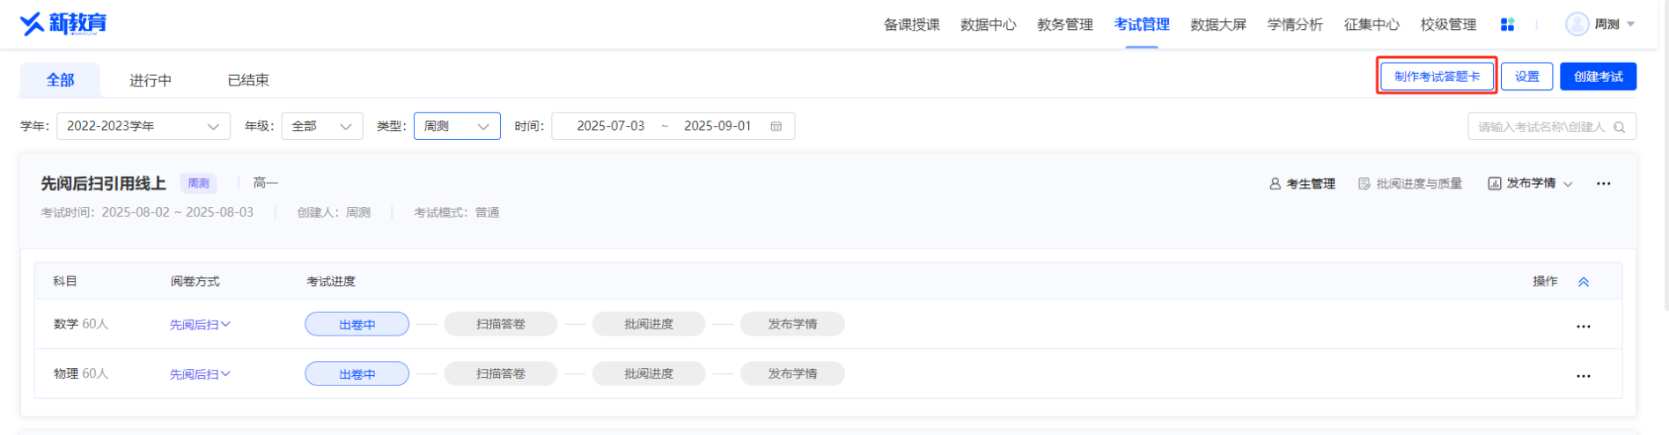Image resolution: width=1669 pixels, height=435 pixels.
Task: Open the 校级管理 menu
Action: tap(1448, 25)
